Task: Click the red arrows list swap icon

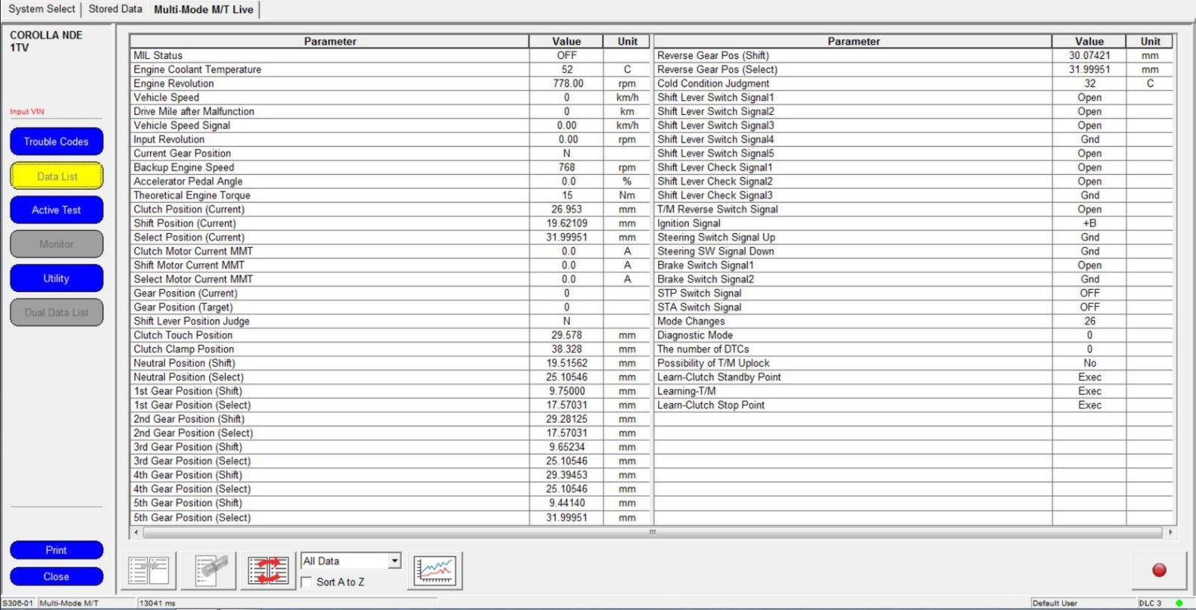Action: pos(268,571)
